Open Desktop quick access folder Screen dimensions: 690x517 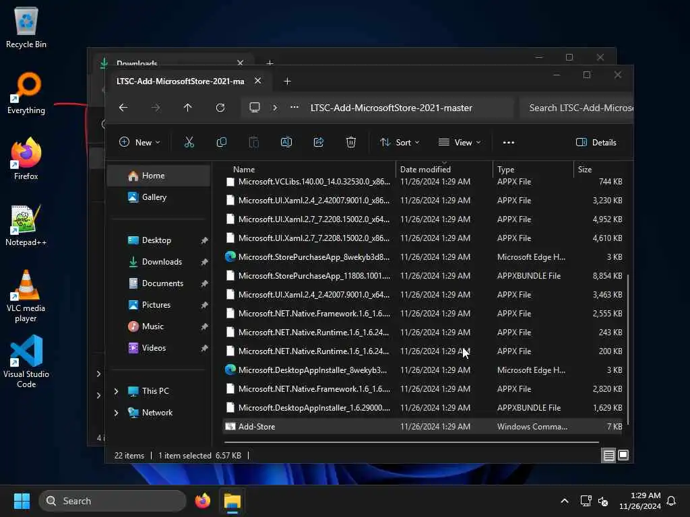(158, 240)
